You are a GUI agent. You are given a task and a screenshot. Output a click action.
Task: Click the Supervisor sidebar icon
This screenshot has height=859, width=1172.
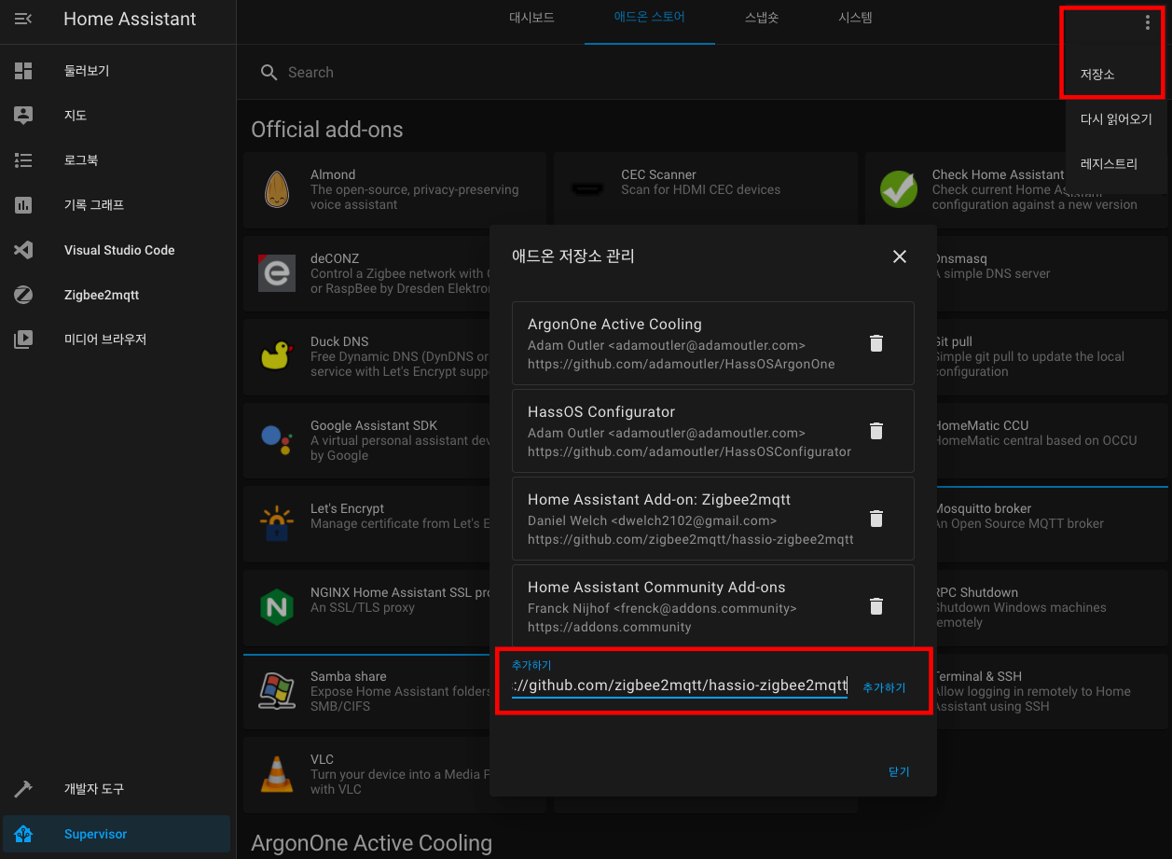[23, 834]
